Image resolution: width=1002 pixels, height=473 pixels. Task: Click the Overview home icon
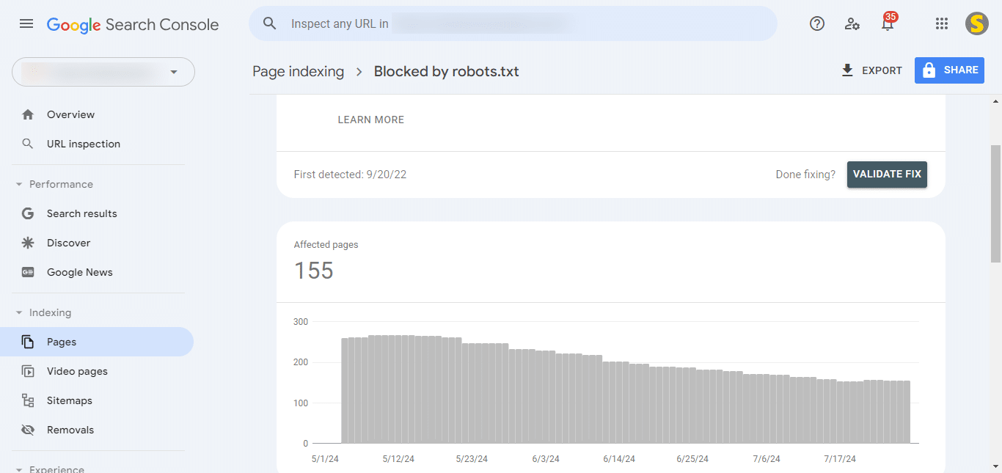click(28, 114)
